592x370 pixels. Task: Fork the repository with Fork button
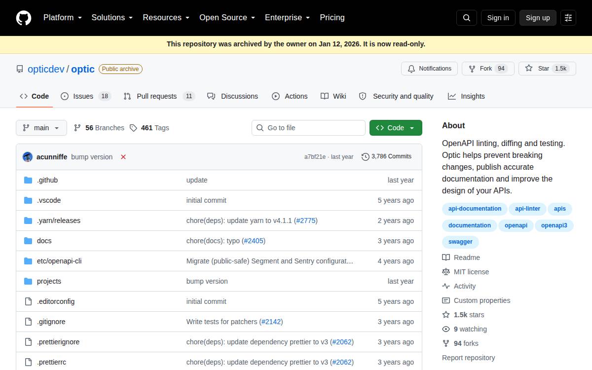click(x=488, y=69)
